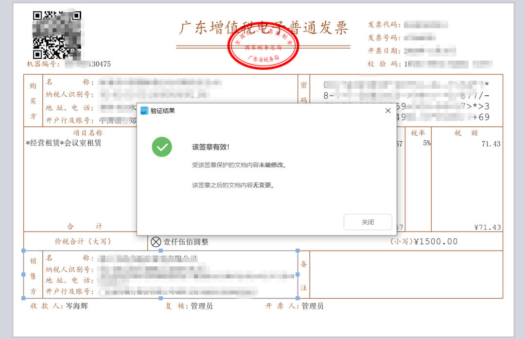Click the QR code on the invoice
525x339 pixels.
[57, 35]
